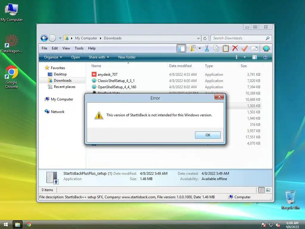Click OK in the Error dialog

(208, 135)
